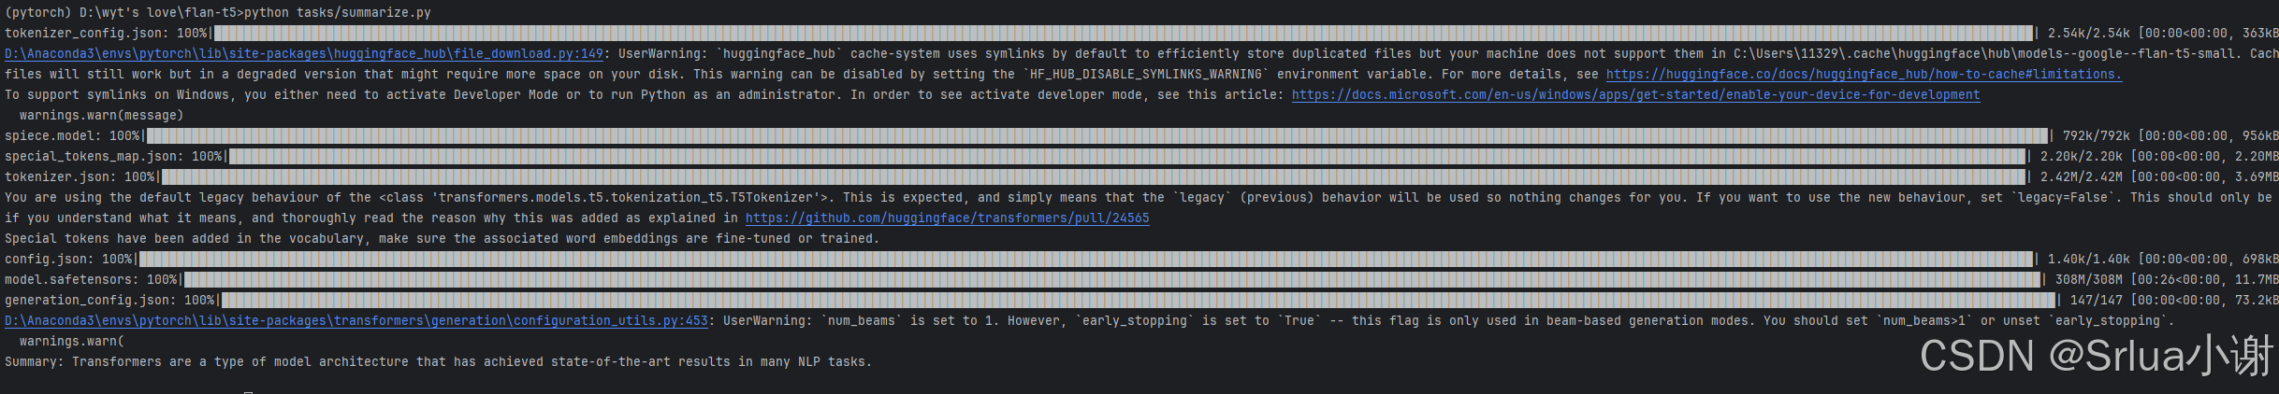
Task: Open the Microsoft enable-your-device-for-development link
Action: [x=1635, y=95]
